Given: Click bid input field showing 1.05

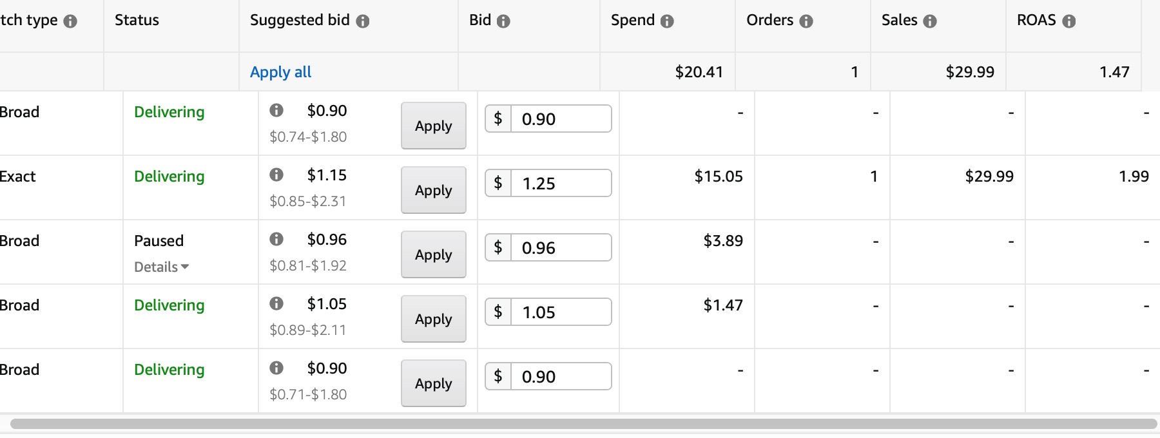Looking at the screenshot, I should click(x=561, y=312).
